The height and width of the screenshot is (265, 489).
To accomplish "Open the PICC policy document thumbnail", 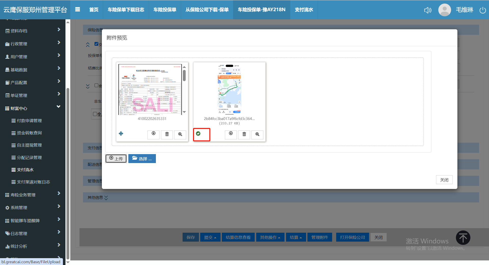I will click(x=150, y=90).
